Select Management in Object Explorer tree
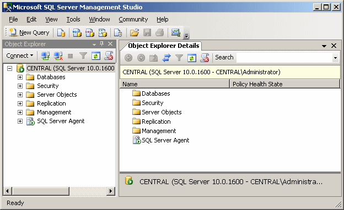 click(54, 112)
